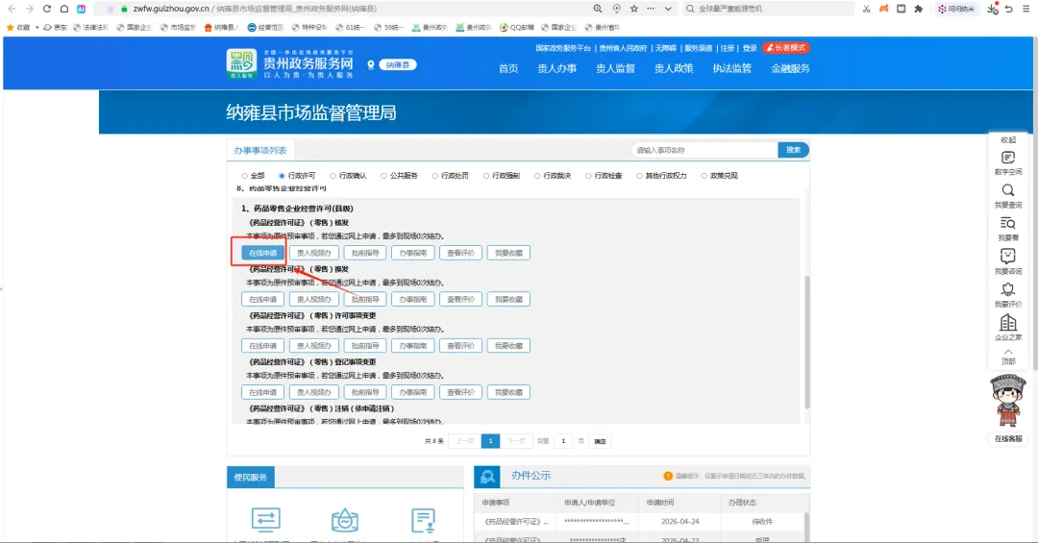Click the blue 搜索 button

[793, 150]
